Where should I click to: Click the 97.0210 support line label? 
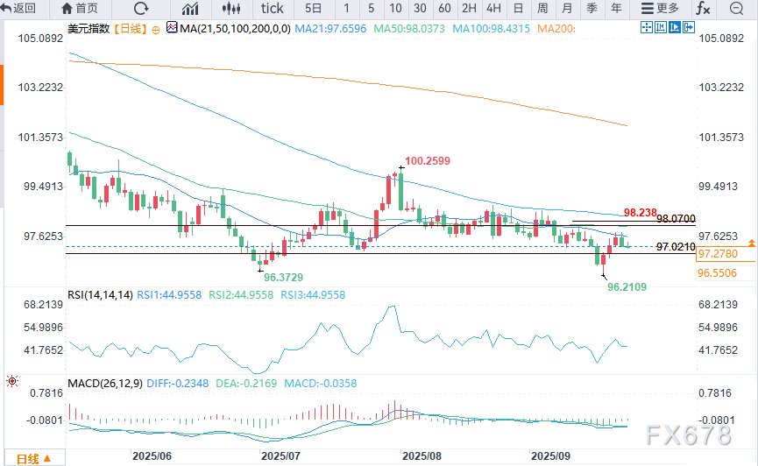(676, 247)
